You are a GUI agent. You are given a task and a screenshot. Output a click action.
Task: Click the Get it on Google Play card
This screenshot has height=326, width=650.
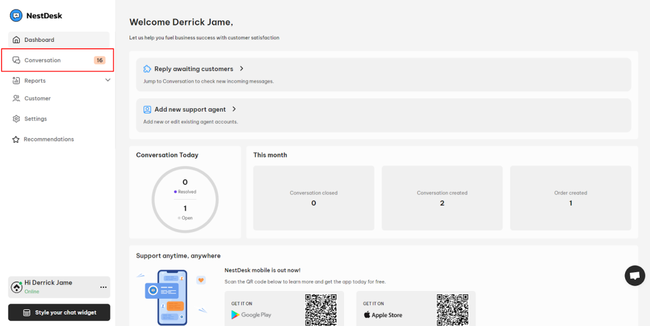click(x=284, y=308)
